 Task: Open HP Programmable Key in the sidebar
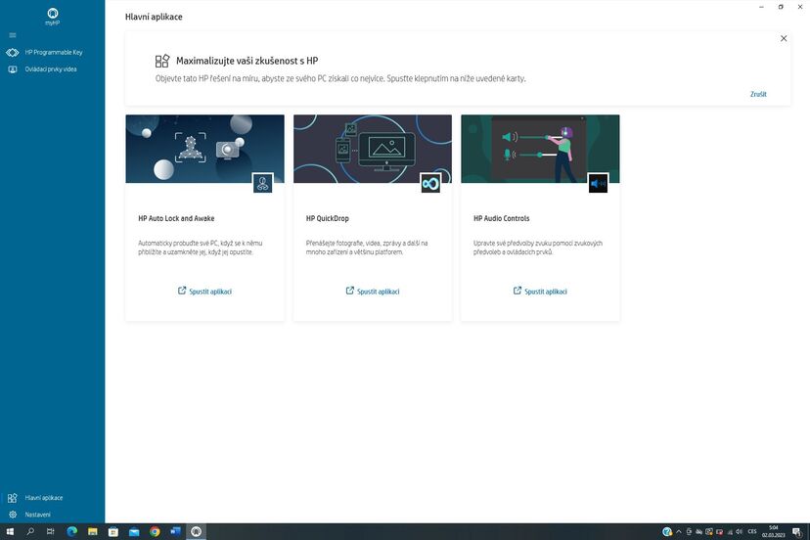coord(53,53)
